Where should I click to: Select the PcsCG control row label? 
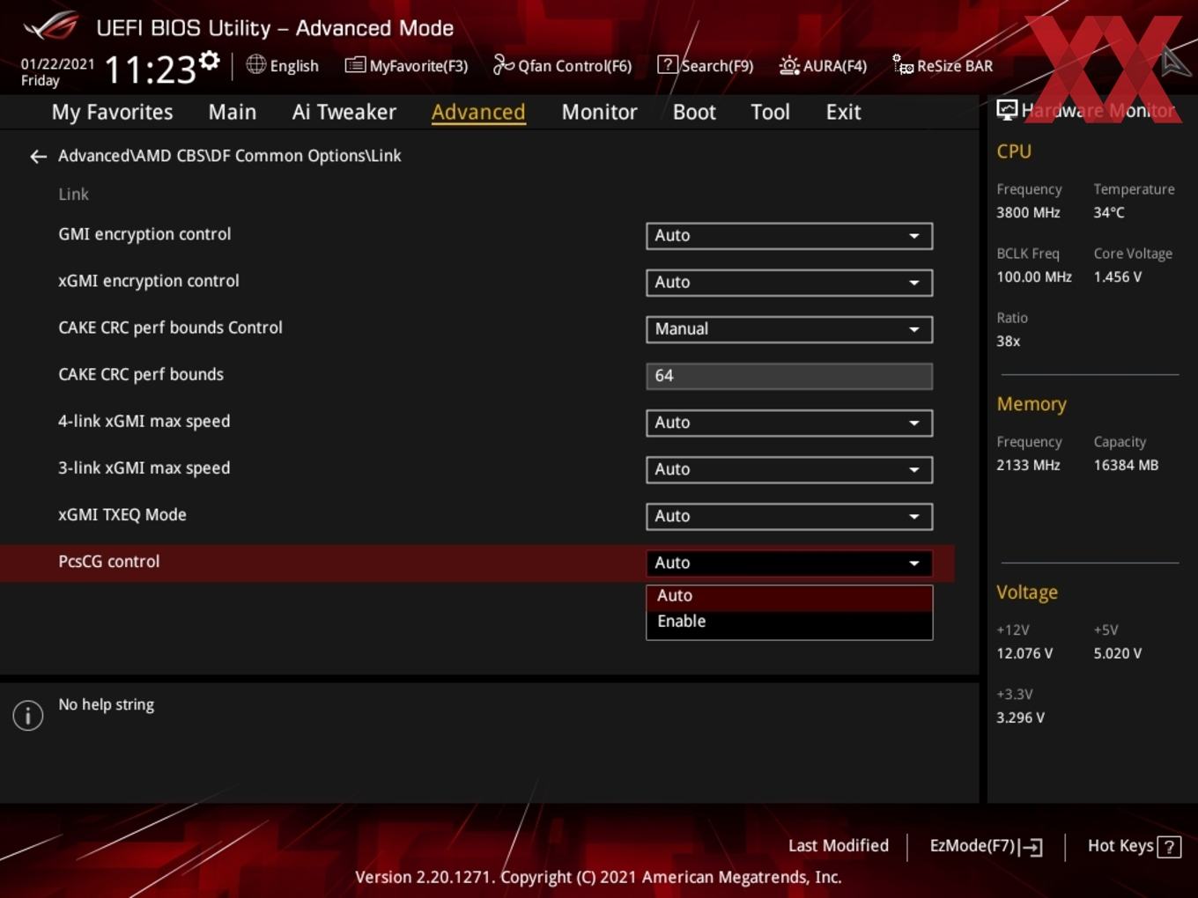pos(109,562)
